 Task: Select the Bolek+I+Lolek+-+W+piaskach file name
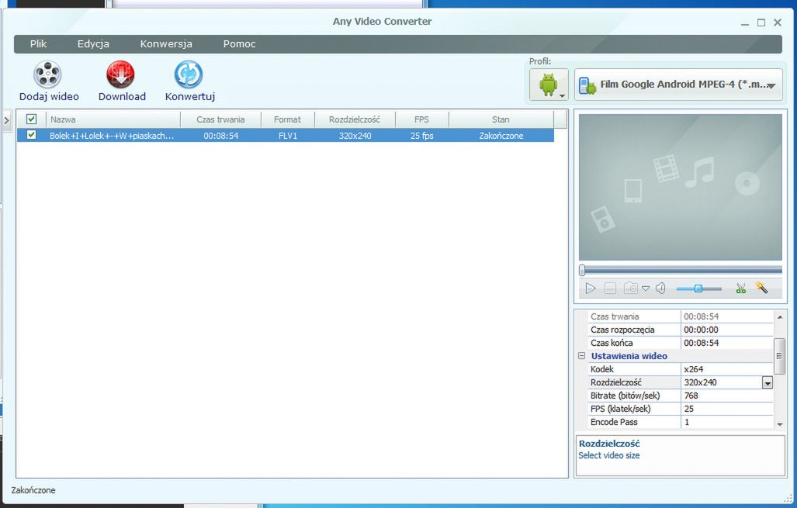click(x=112, y=136)
